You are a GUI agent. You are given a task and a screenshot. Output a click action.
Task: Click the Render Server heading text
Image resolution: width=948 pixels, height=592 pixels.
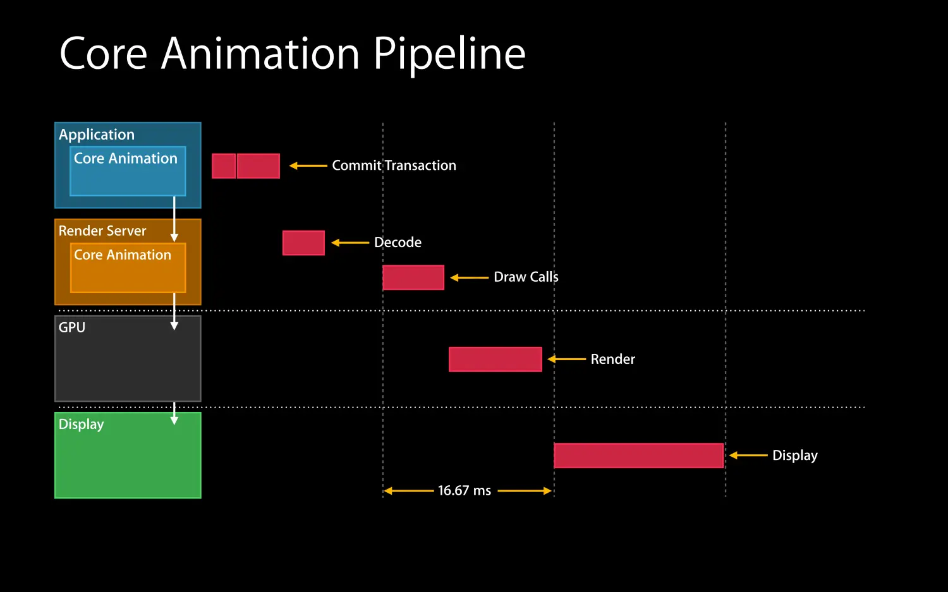click(x=102, y=231)
